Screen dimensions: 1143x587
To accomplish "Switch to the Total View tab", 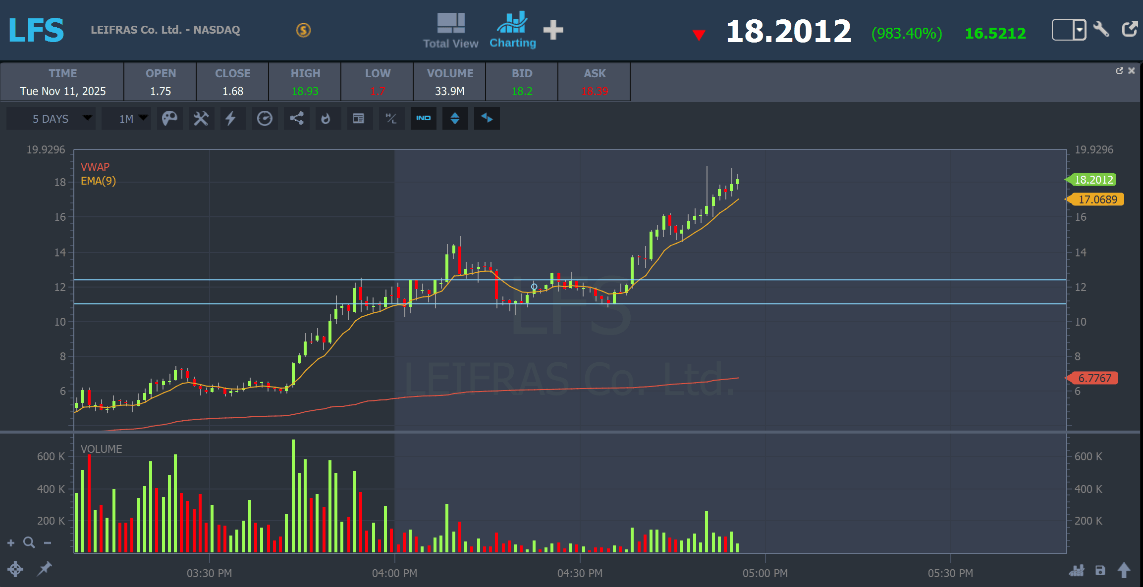I will (x=450, y=31).
